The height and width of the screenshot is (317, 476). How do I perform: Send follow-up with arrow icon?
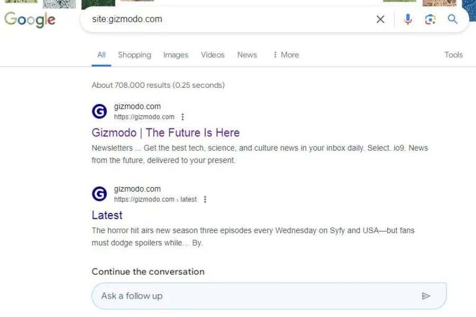click(x=426, y=296)
